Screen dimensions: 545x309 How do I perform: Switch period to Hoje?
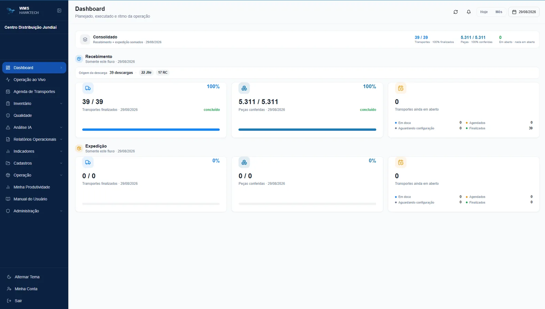click(484, 12)
